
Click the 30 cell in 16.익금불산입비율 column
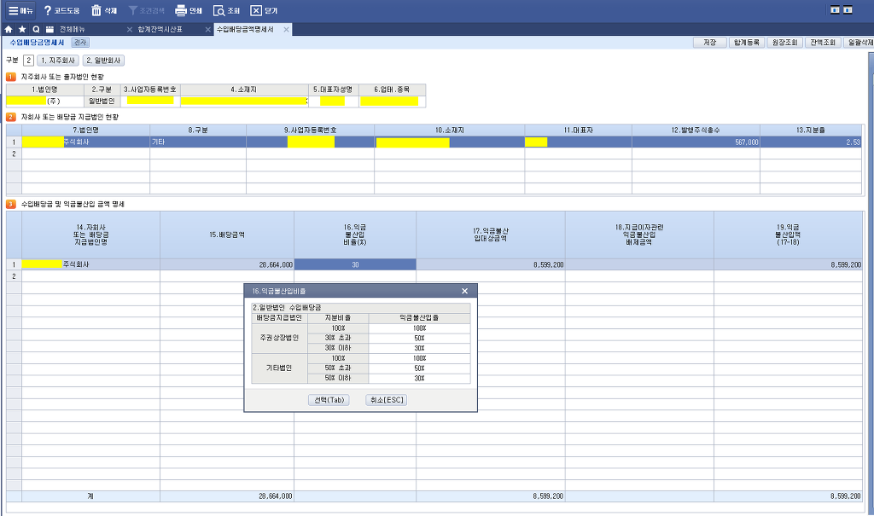point(355,264)
